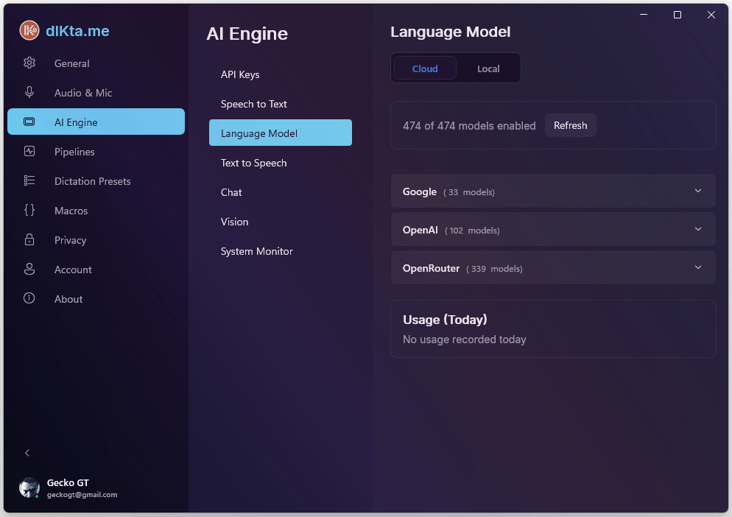Click the '474 of 474 models enabled' text
The height and width of the screenshot is (517, 732).
(x=469, y=126)
